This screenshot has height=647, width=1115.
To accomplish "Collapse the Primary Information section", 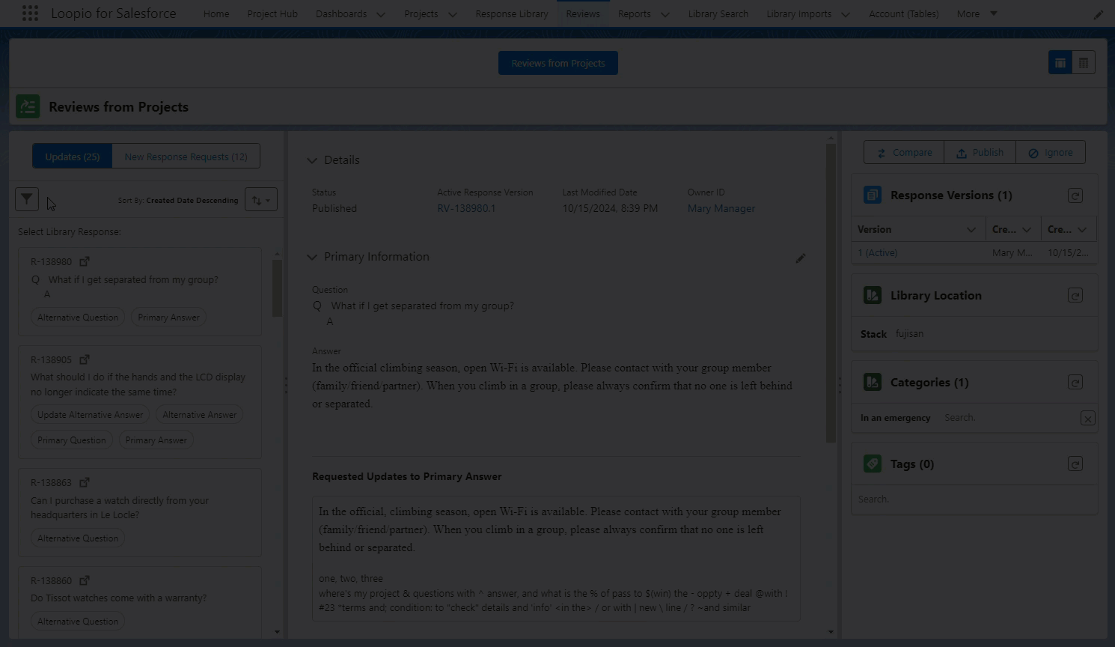I will click(x=312, y=257).
